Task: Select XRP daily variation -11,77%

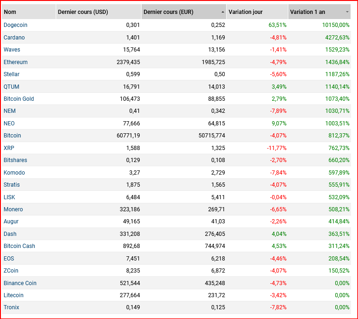Action: pos(276,148)
